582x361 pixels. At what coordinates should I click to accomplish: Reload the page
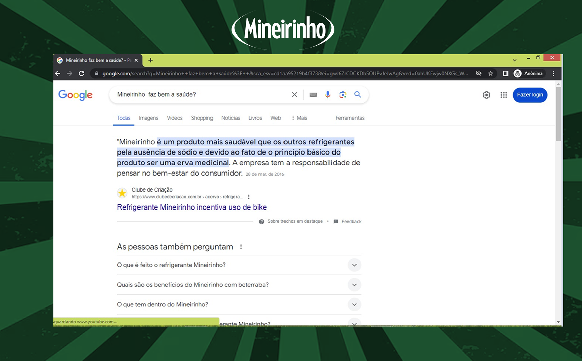(82, 74)
